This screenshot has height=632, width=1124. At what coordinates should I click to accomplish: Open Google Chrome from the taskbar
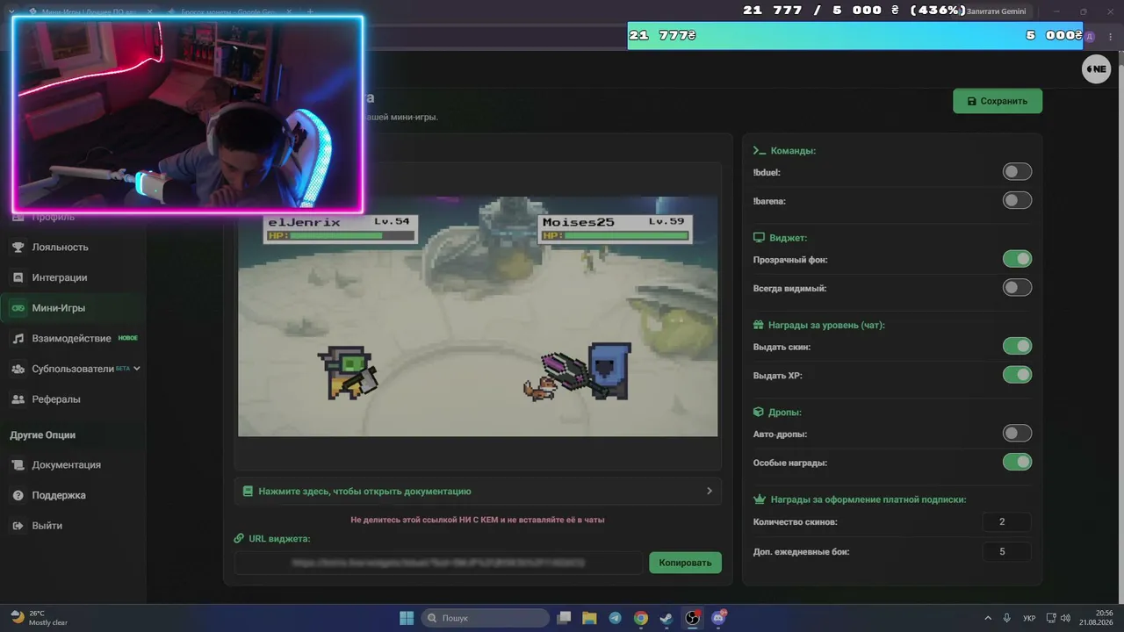pos(641,618)
